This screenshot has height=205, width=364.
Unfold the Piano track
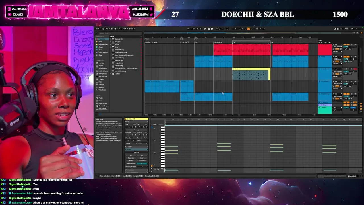click(320, 57)
